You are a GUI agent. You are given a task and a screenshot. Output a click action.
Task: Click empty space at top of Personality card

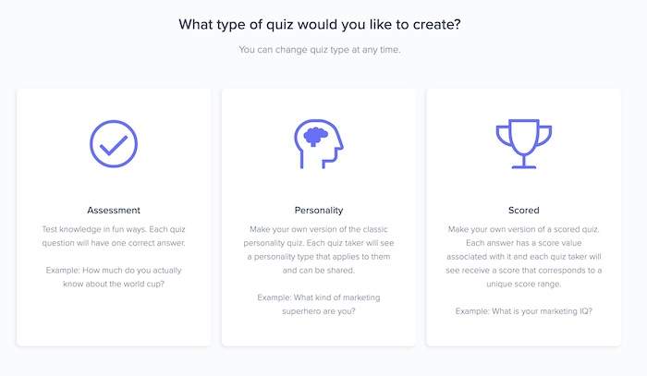click(x=319, y=103)
